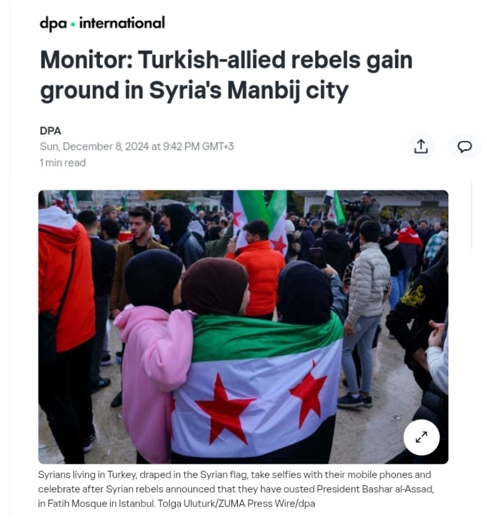Image resolution: width=487 pixels, height=525 pixels.
Task: Open the comments speech bubble icon
Action: pyautogui.click(x=464, y=146)
